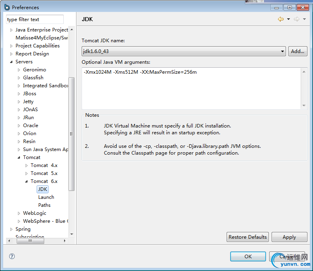
Task: Expand the Java Enterprise Project node
Action: tap(12, 30)
